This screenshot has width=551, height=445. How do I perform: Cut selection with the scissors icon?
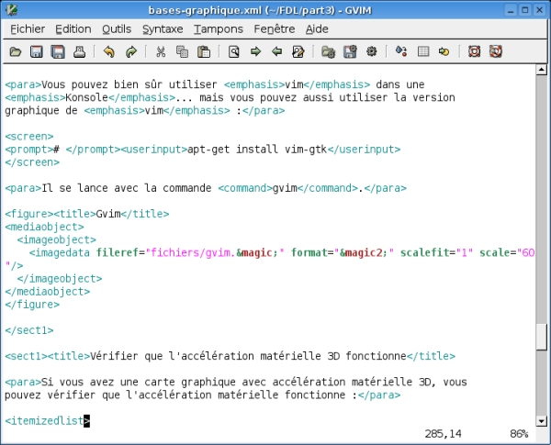(161, 51)
